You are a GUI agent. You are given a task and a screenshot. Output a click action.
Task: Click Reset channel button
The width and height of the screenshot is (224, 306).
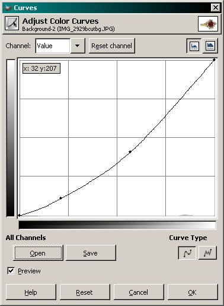click(x=112, y=46)
